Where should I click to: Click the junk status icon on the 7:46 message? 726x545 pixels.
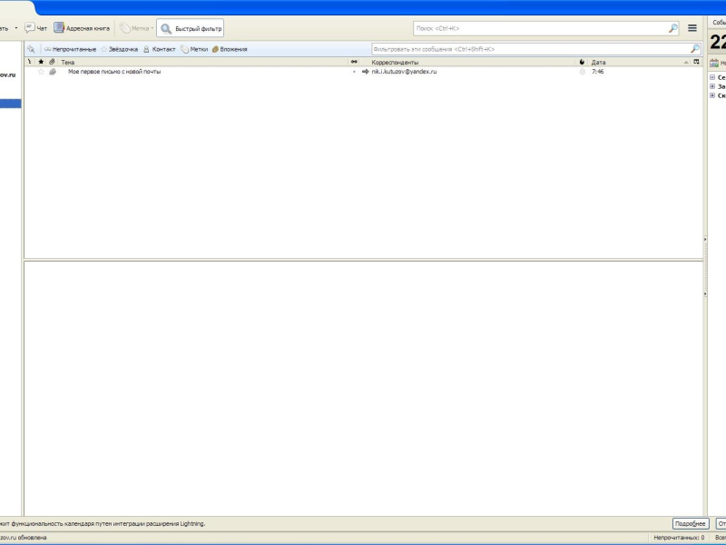click(x=582, y=72)
